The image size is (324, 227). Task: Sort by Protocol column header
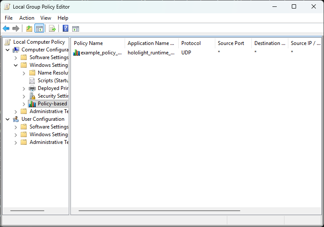(197, 43)
